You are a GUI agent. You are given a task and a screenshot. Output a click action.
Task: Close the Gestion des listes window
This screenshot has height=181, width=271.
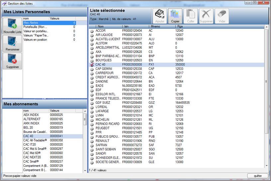tap(264, 2)
